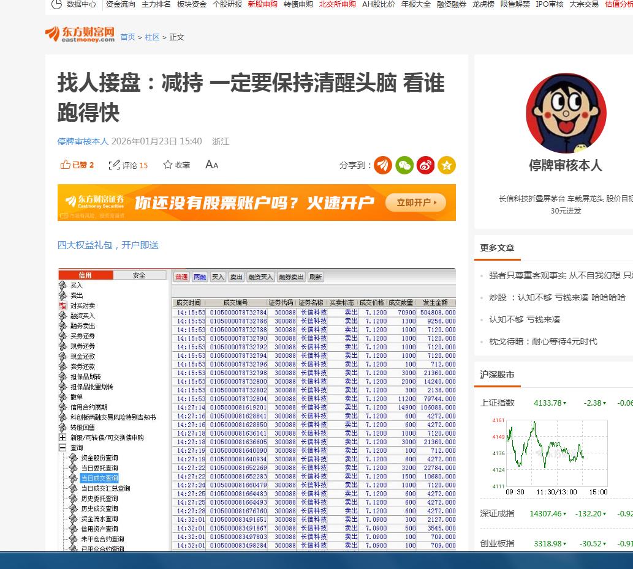Click 深证成指 index name
Viewport: 633px width, 569px height.
(x=497, y=513)
